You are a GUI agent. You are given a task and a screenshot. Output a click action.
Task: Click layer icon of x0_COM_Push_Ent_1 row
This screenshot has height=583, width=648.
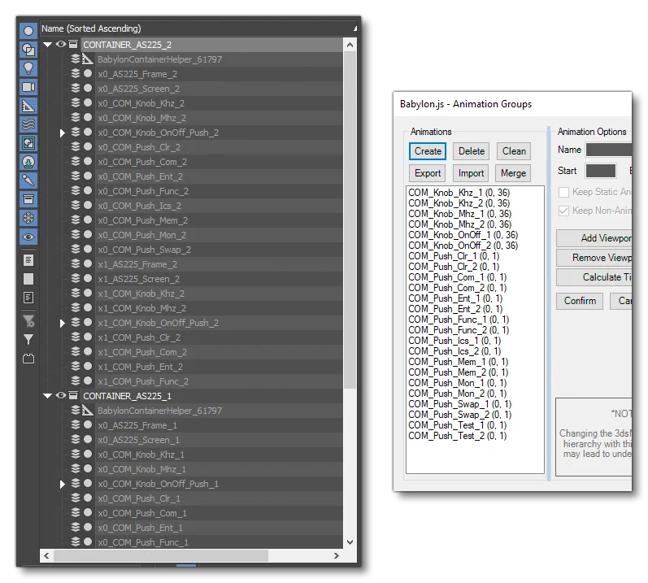pyautogui.click(x=76, y=527)
